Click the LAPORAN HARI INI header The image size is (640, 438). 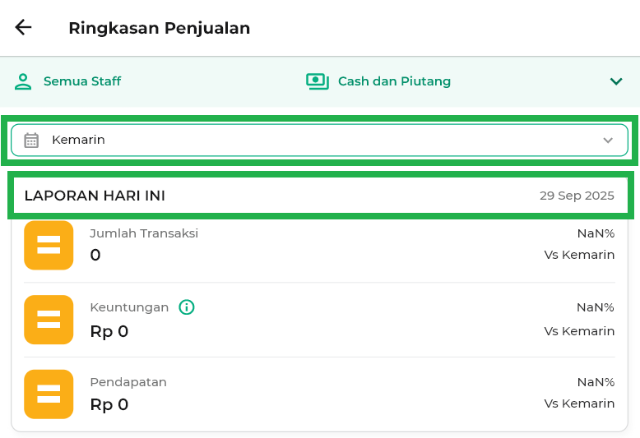pyautogui.click(x=95, y=196)
